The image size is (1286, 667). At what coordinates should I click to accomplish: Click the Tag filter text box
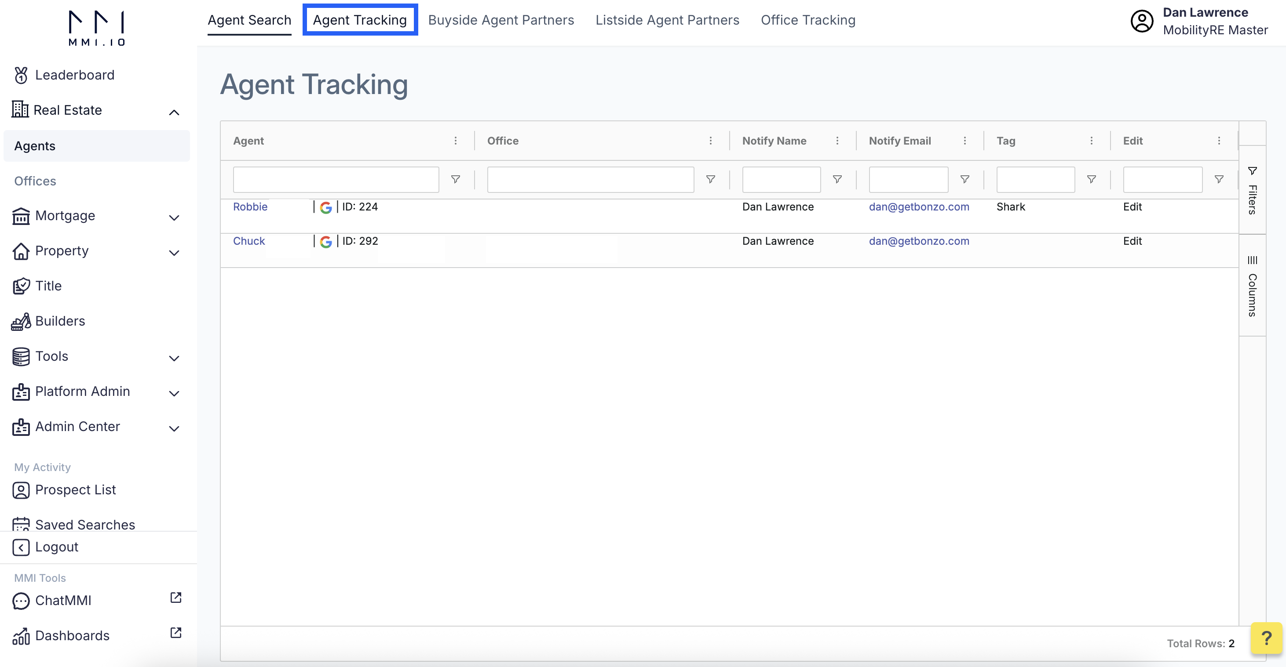[x=1035, y=180]
